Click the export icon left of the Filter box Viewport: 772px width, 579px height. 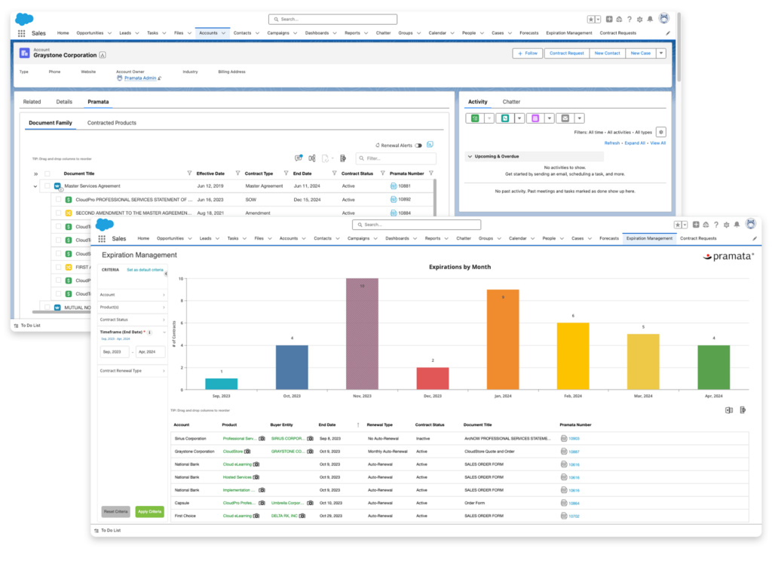[343, 158]
